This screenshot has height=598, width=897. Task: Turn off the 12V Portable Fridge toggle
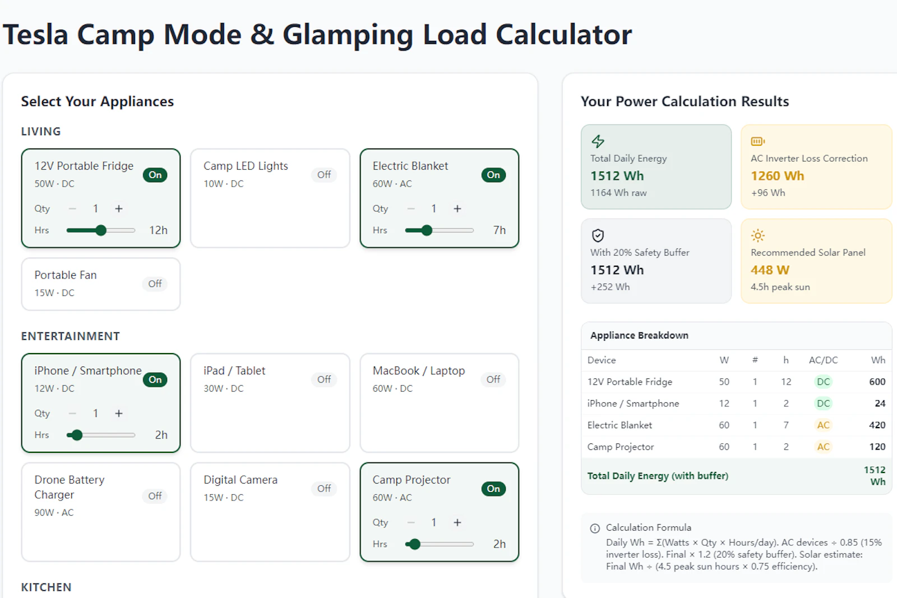coord(155,175)
